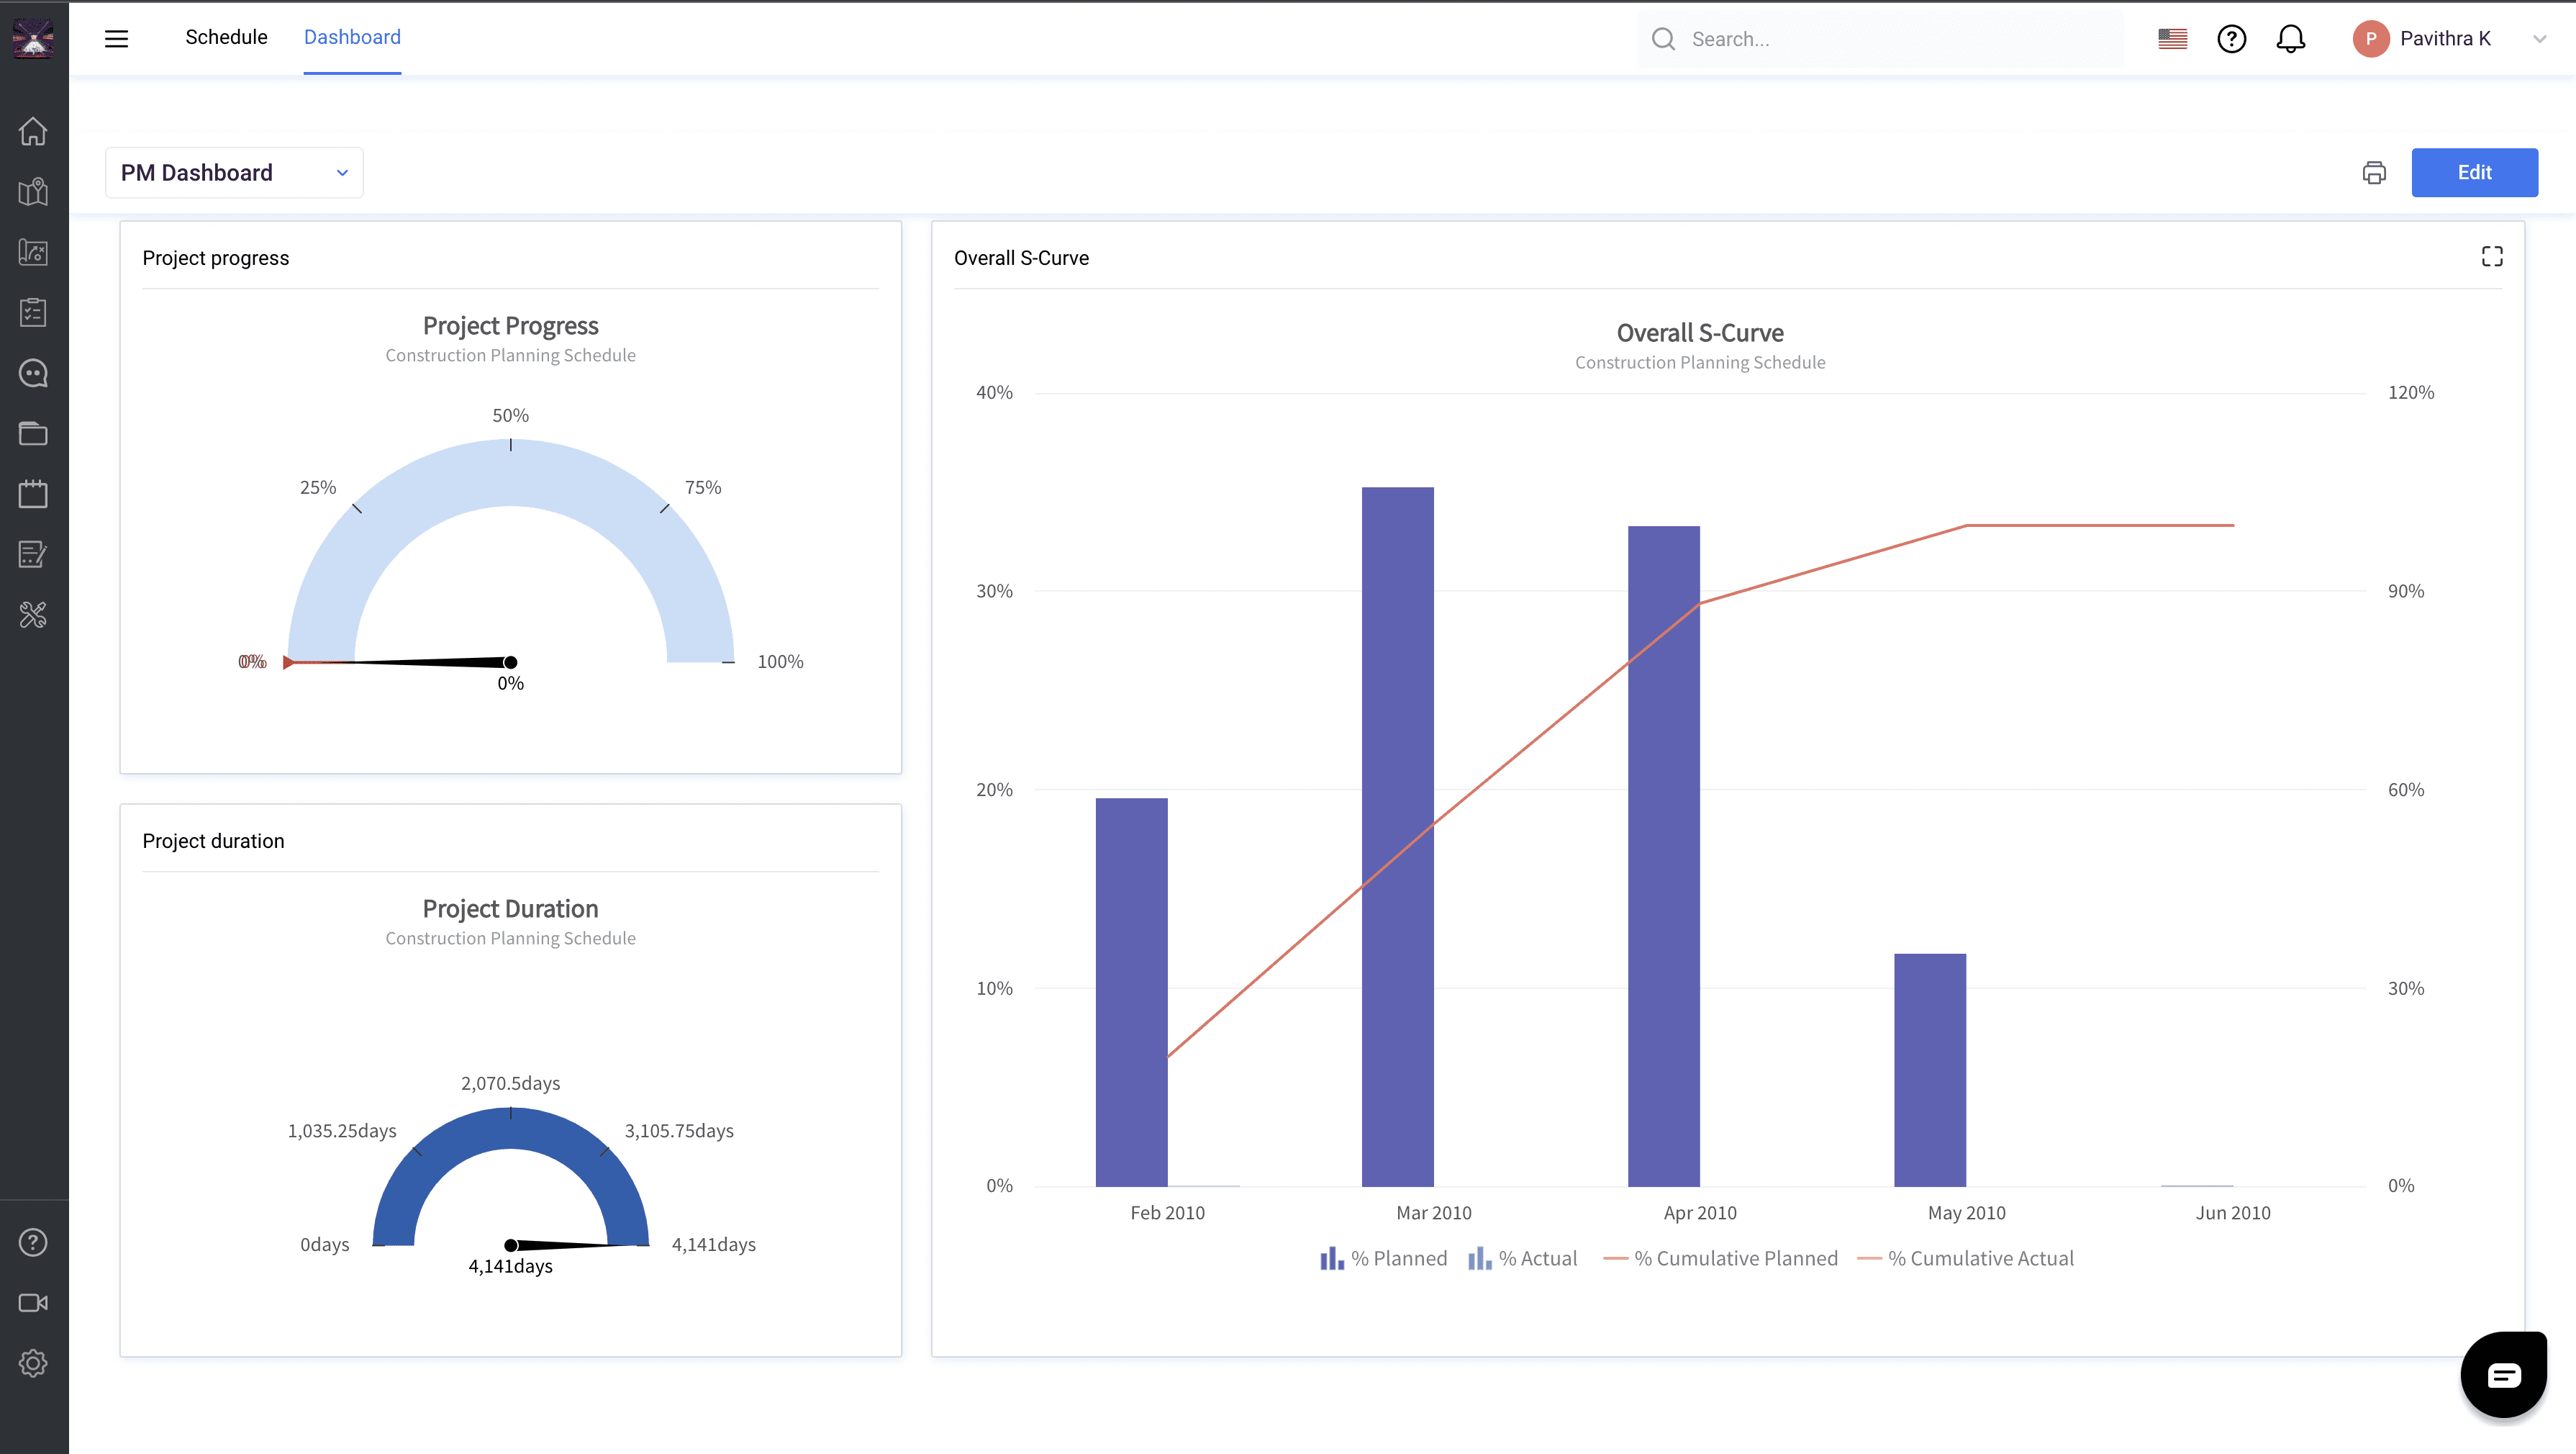Open the checklist clipboard sidebar icon

[33, 312]
